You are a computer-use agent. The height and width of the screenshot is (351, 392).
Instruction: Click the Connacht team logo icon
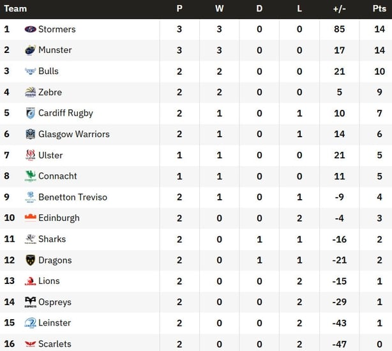point(30,176)
